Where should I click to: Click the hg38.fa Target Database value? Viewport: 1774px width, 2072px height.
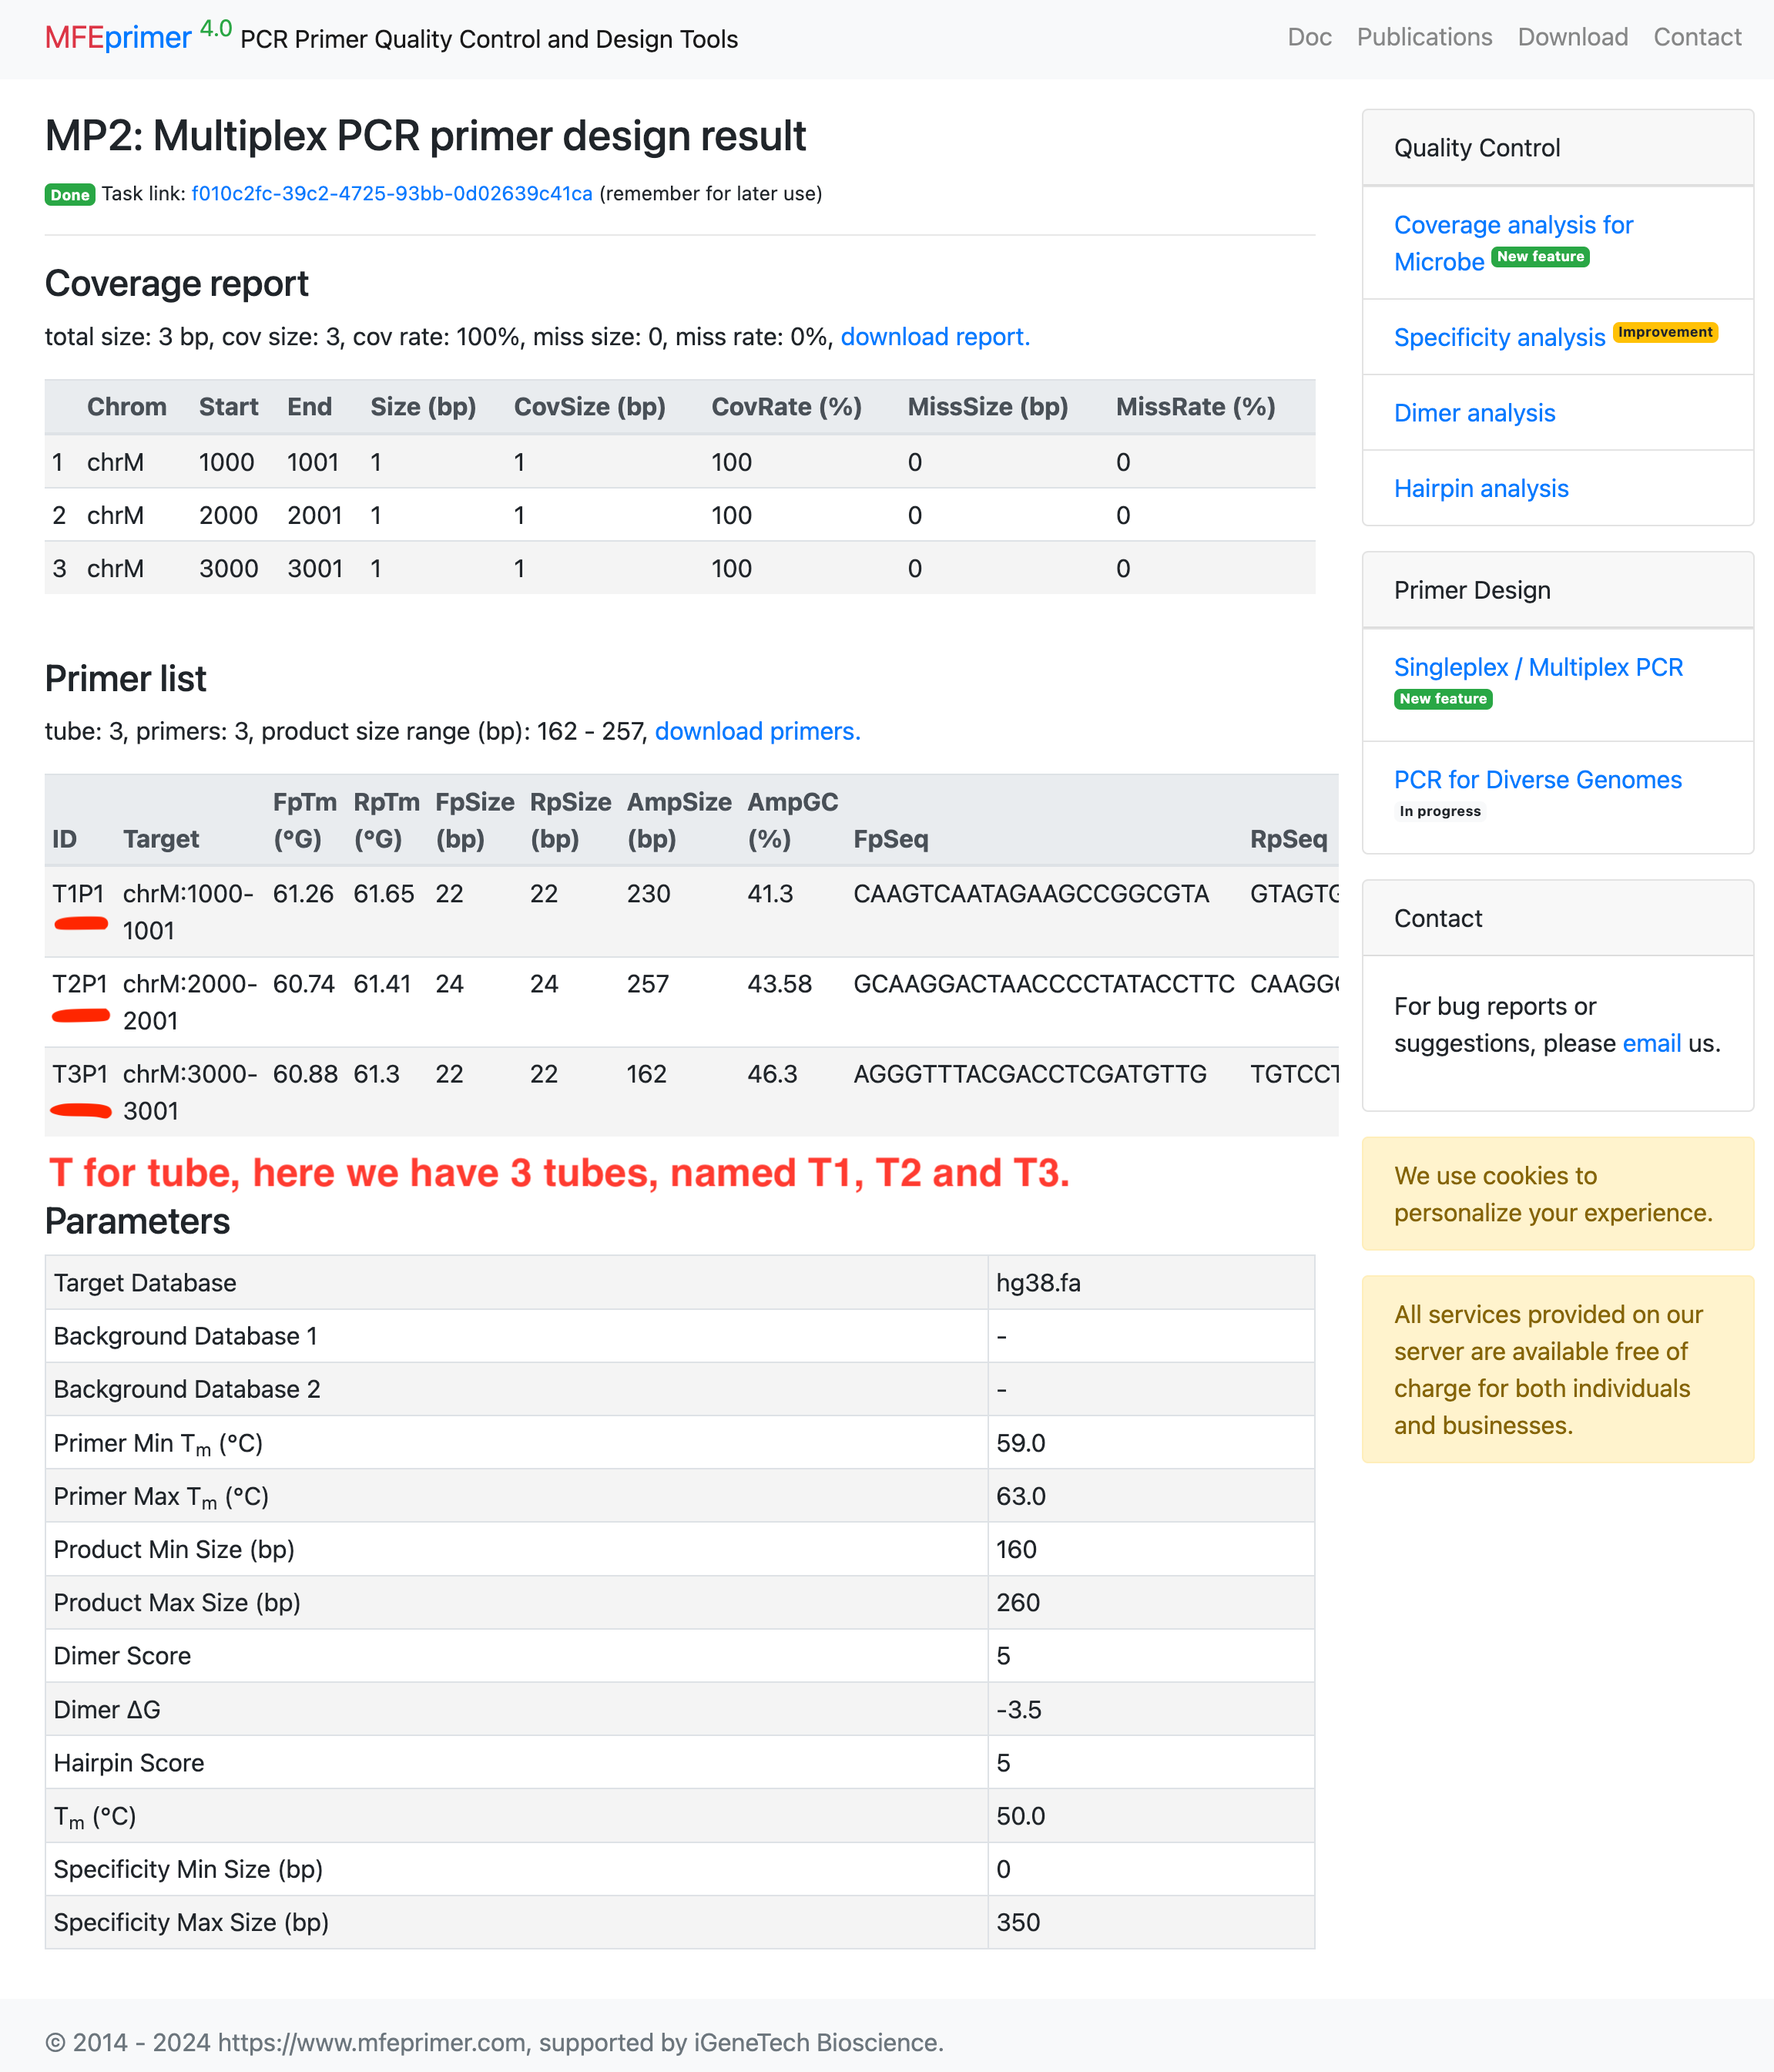[1038, 1282]
